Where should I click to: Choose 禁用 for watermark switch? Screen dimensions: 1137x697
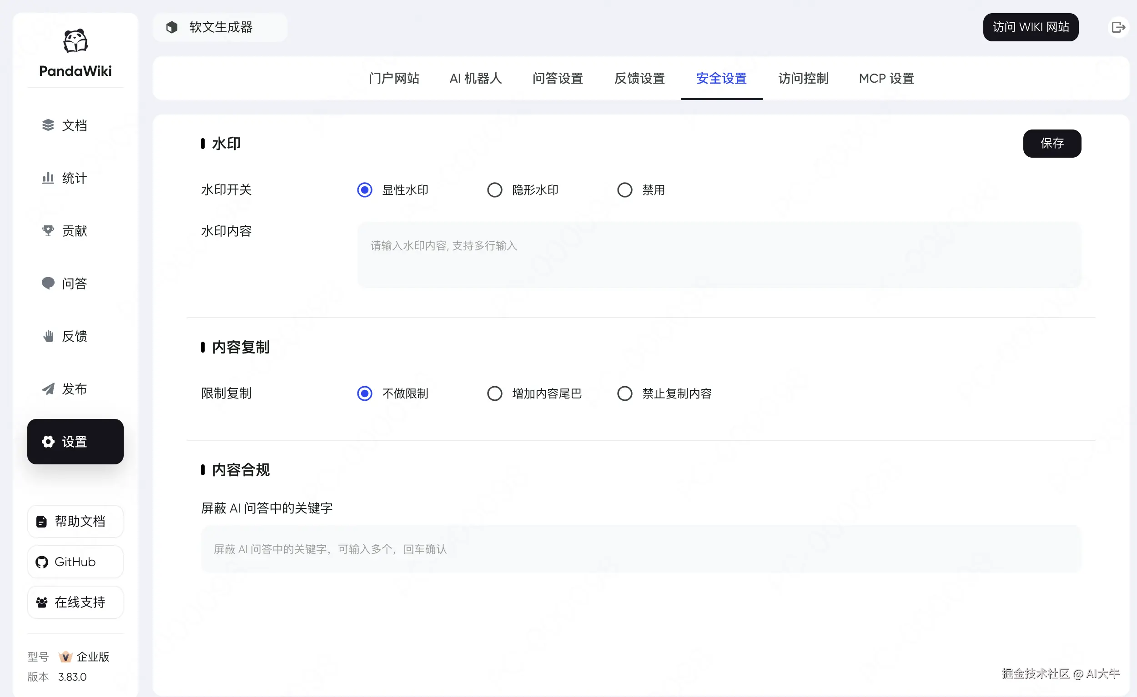point(625,190)
